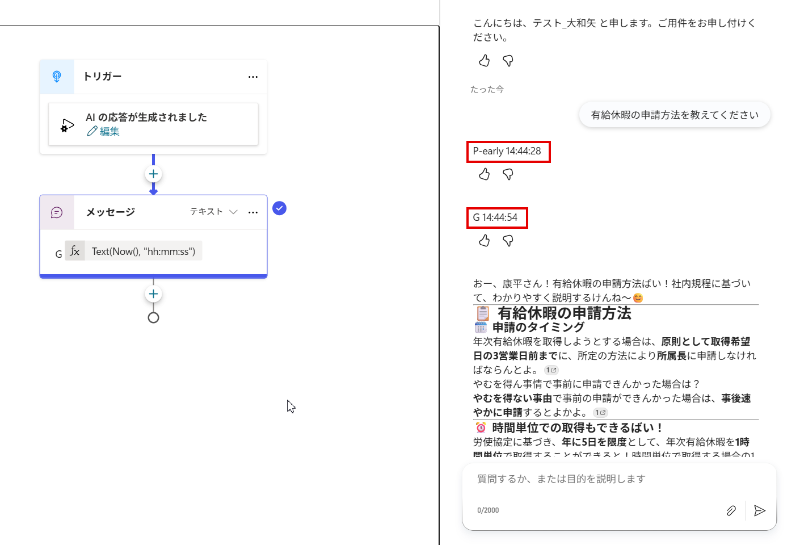Viewport: 800px width, 545px height.
Task: Select the user message 有給休暇の申請方法を教えてください
Action: [675, 115]
